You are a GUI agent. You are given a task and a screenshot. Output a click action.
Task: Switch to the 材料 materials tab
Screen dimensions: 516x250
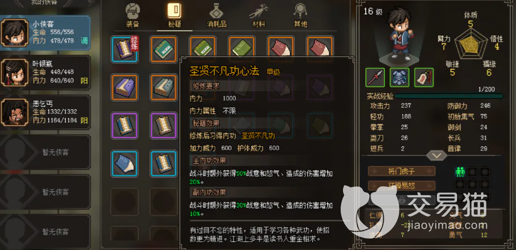[258, 15]
